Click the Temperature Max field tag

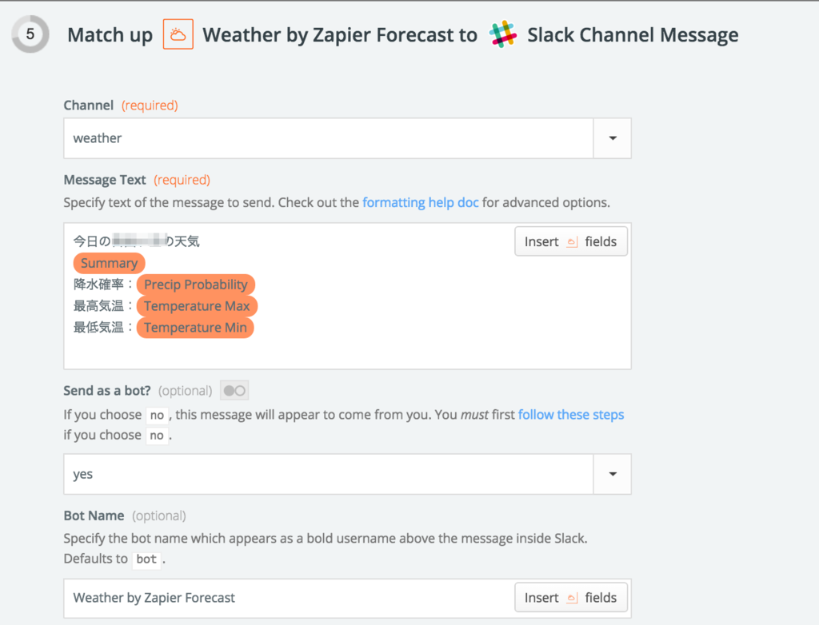[197, 306]
